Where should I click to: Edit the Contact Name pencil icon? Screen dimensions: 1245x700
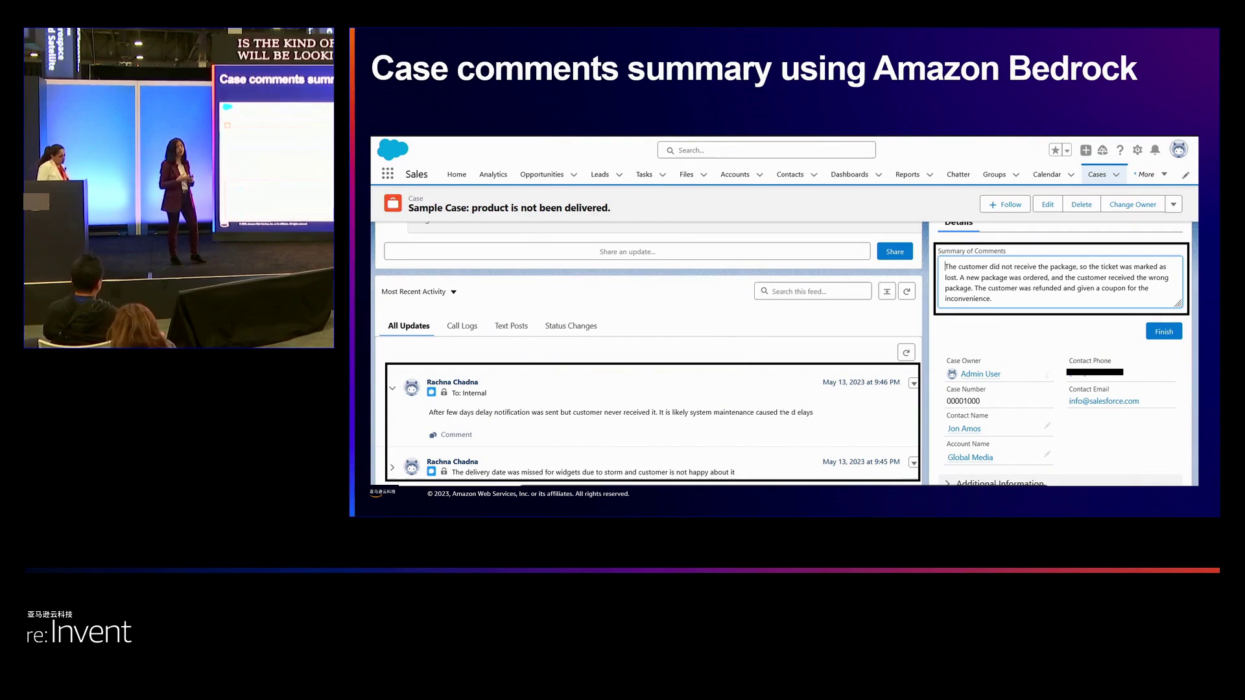pyautogui.click(x=1047, y=426)
